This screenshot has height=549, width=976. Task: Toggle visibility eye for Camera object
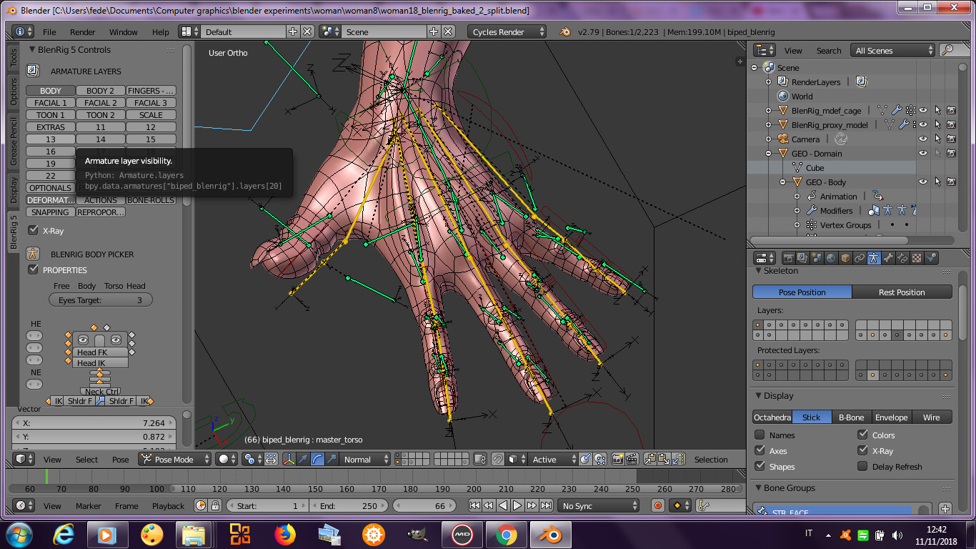(923, 139)
